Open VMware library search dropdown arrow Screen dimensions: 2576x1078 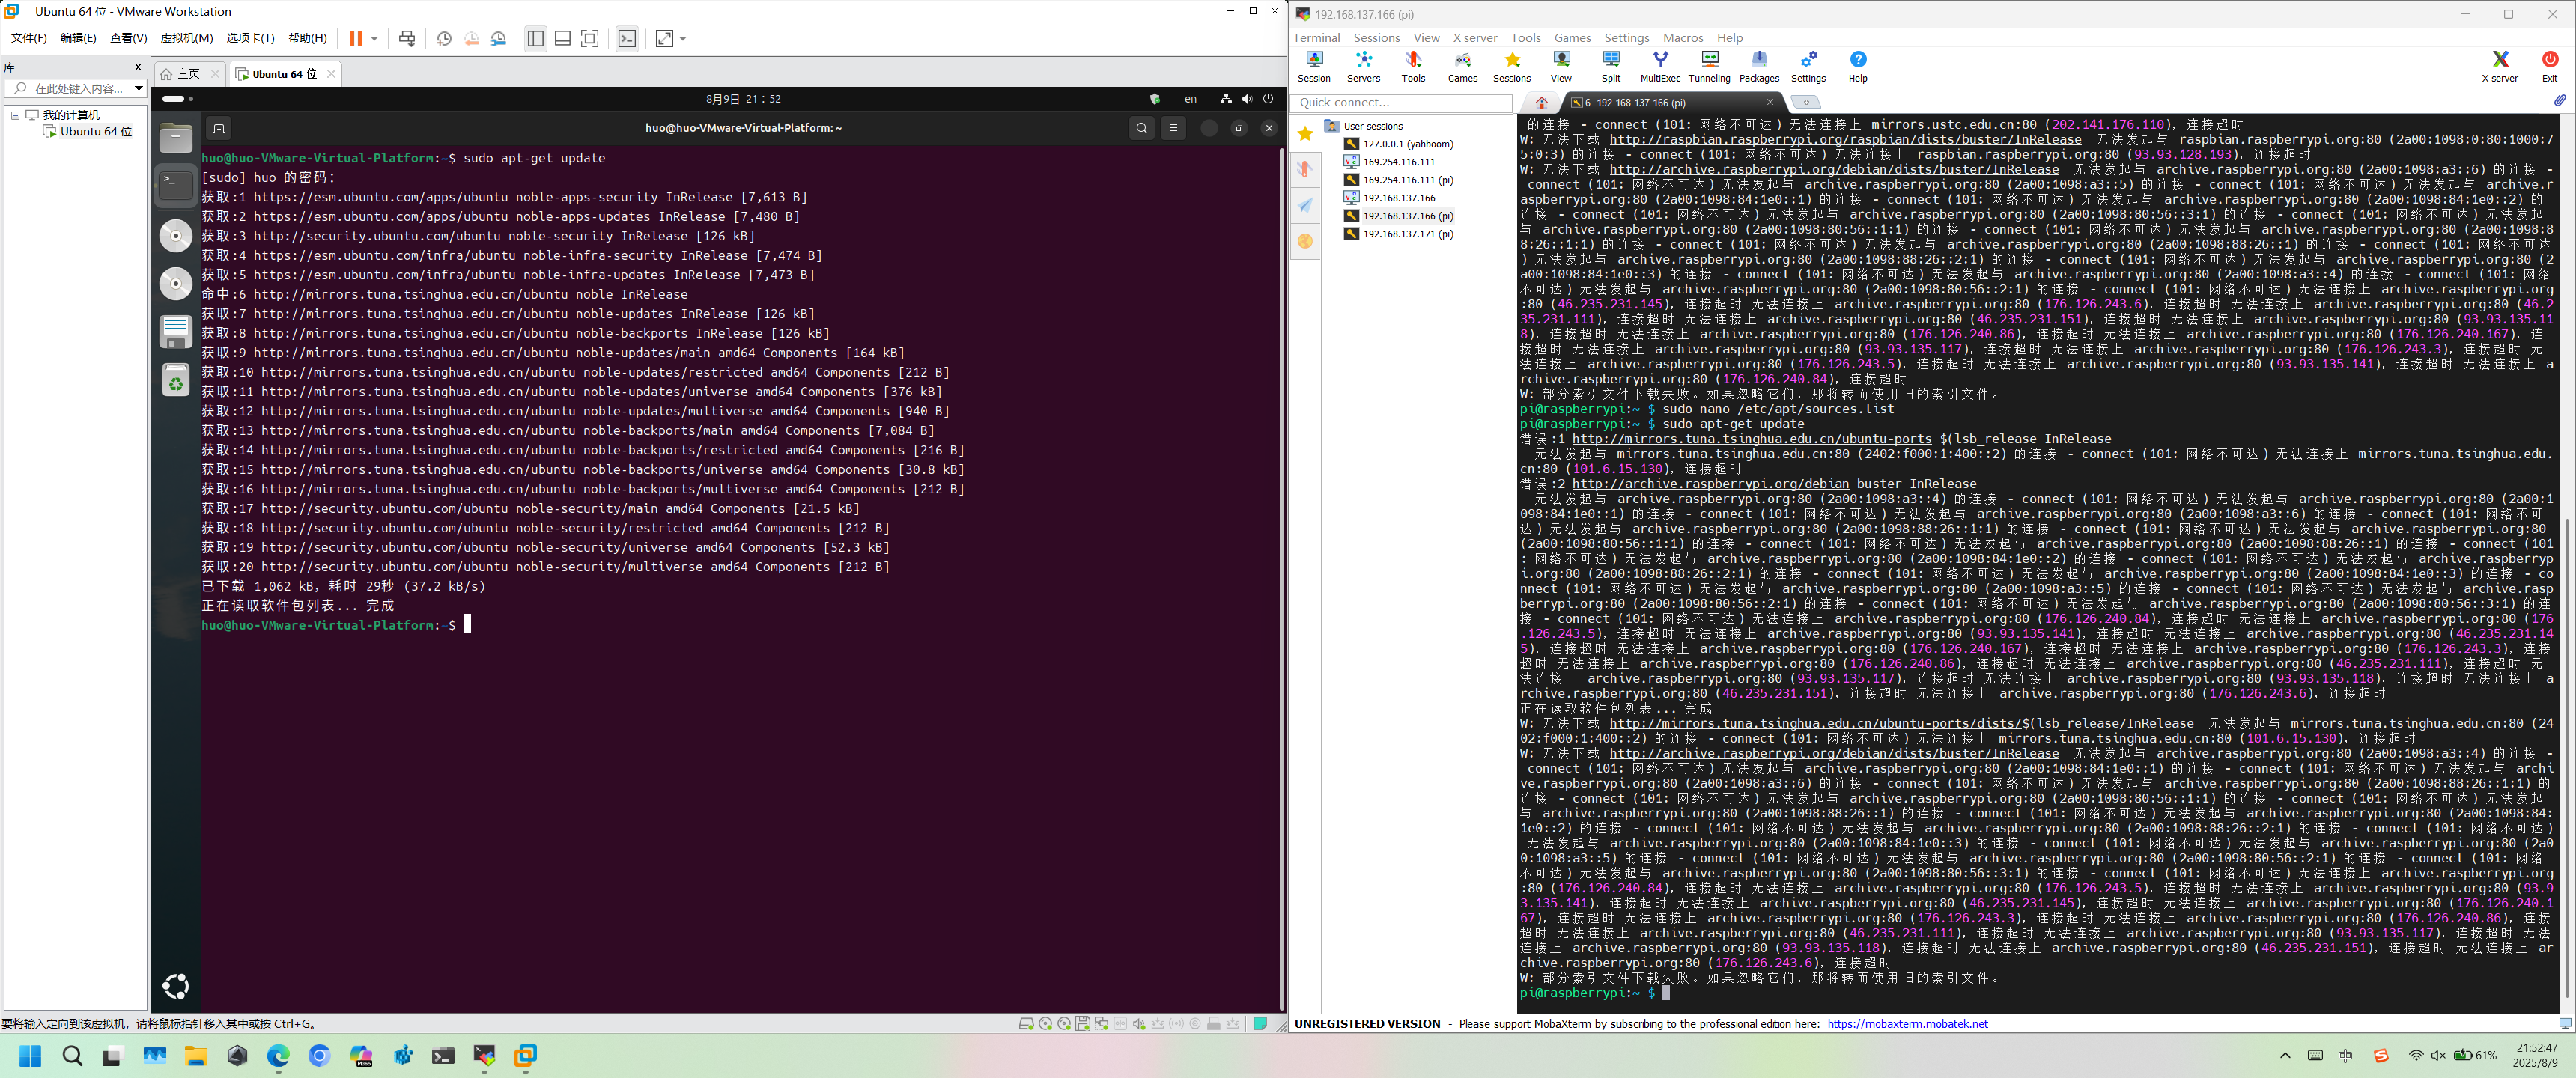pyautogui.click(x=139, y=89)
